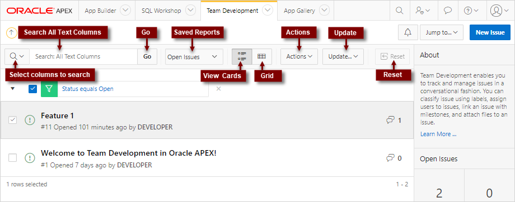Open the Update... menu
The width and height of the screenshot is (515, 202).
[343, 56]
